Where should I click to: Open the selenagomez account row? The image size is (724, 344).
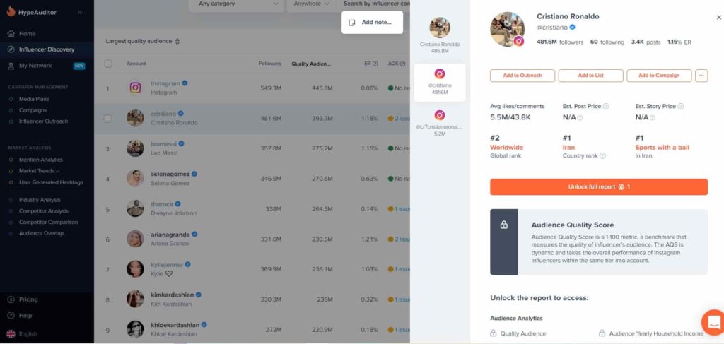click(252, 179)
